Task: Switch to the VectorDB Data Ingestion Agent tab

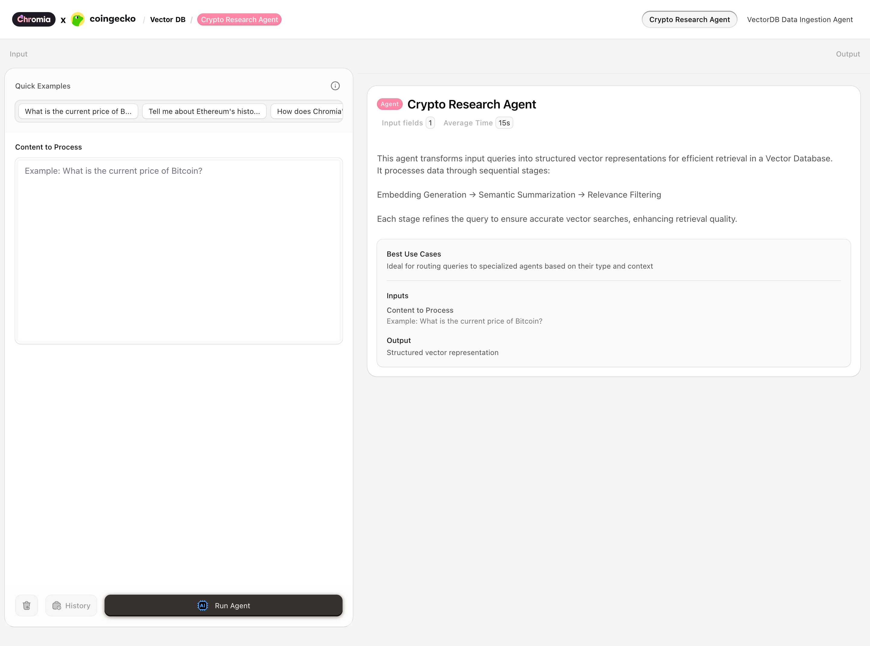Action: click(x=800, y=19)
